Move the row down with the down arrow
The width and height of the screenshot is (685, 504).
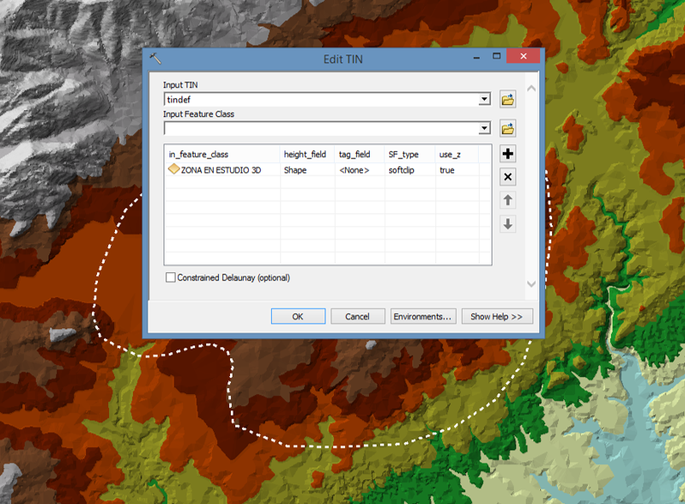click(x=508, y=223)
